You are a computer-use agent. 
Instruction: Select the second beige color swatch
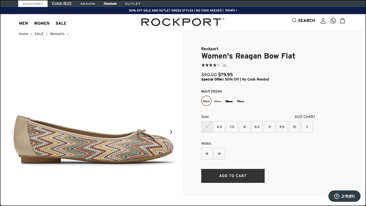click(218, 101)
